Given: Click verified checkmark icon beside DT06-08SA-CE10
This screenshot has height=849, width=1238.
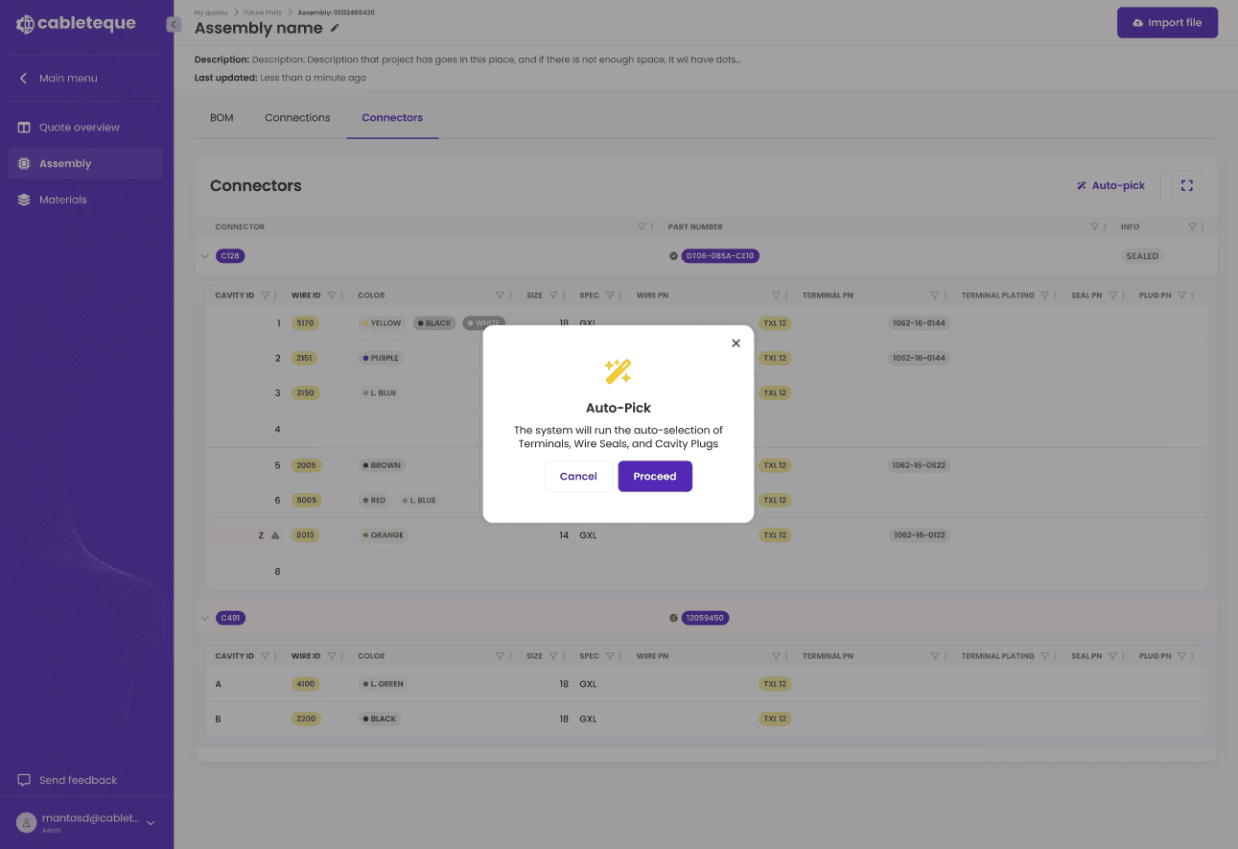Looking at the screenshot, I should pos(673,256).
